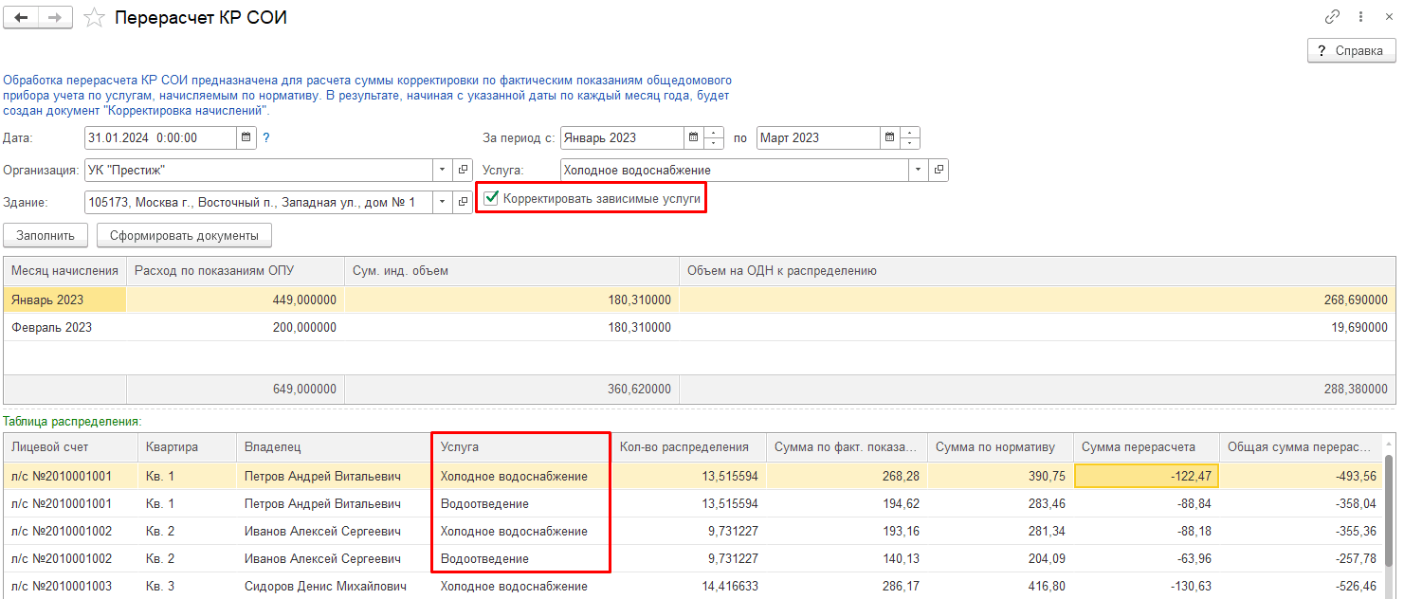
Task: Click the back navigation arrow
Action: coord(21,18)
